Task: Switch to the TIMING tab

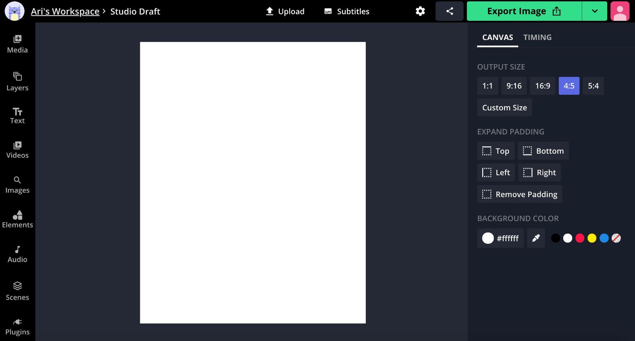Action: 537,37
